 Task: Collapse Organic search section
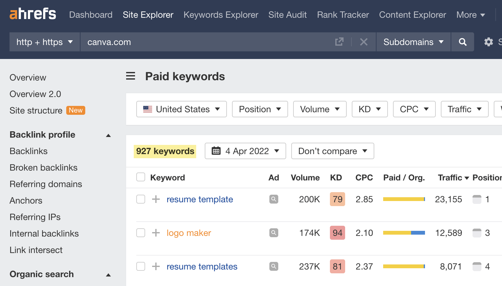108,275
